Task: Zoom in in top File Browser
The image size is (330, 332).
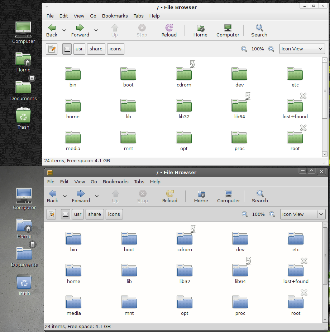Action: 271,49
